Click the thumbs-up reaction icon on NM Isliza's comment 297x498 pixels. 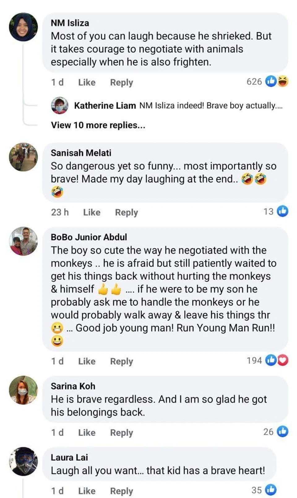pyautogui.click(x=271, y=81)
